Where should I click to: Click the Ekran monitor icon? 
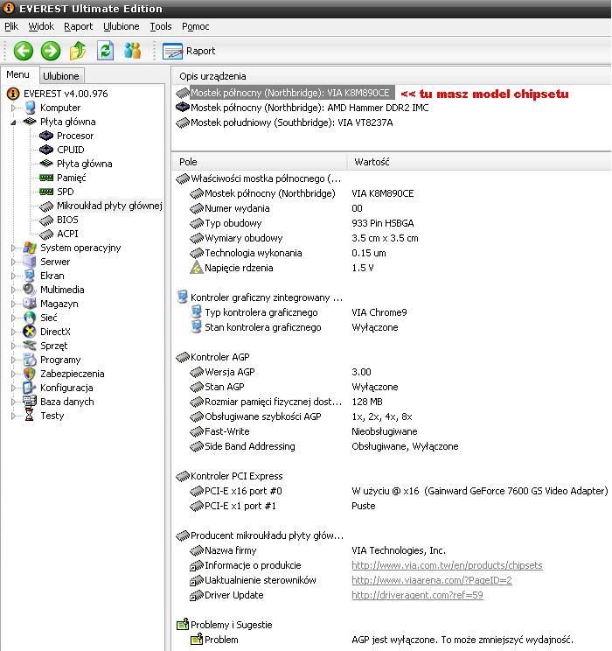point(30,276)
